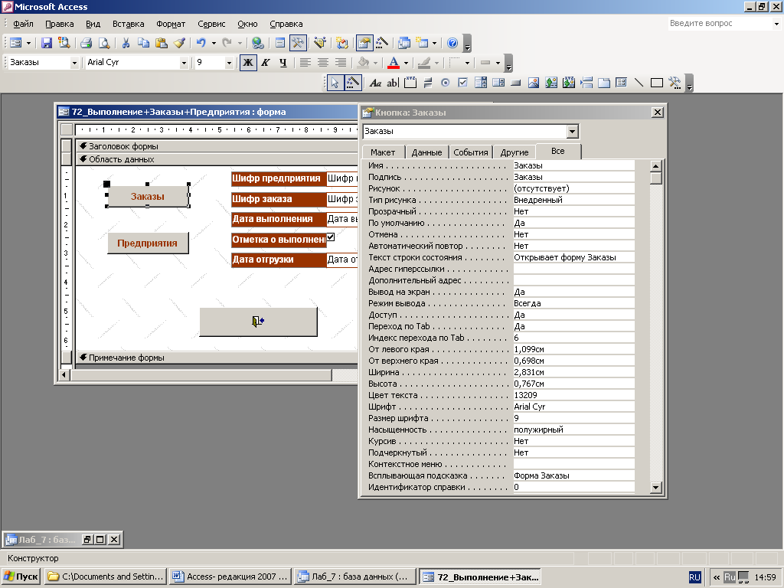This screenshot has width=784, height=588.
Task: Open AutoFormat from the toolbar
Action: [x=320, y=43]
